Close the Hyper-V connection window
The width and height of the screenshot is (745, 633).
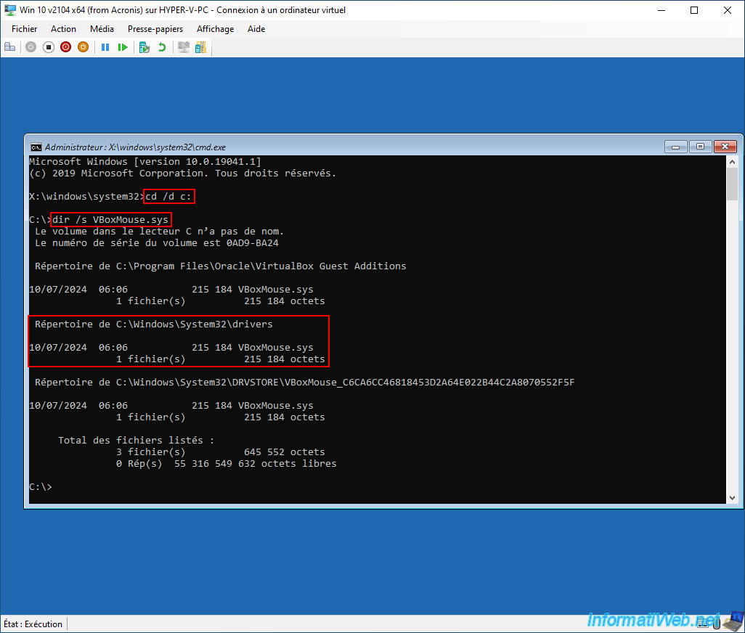pos(728,10)
